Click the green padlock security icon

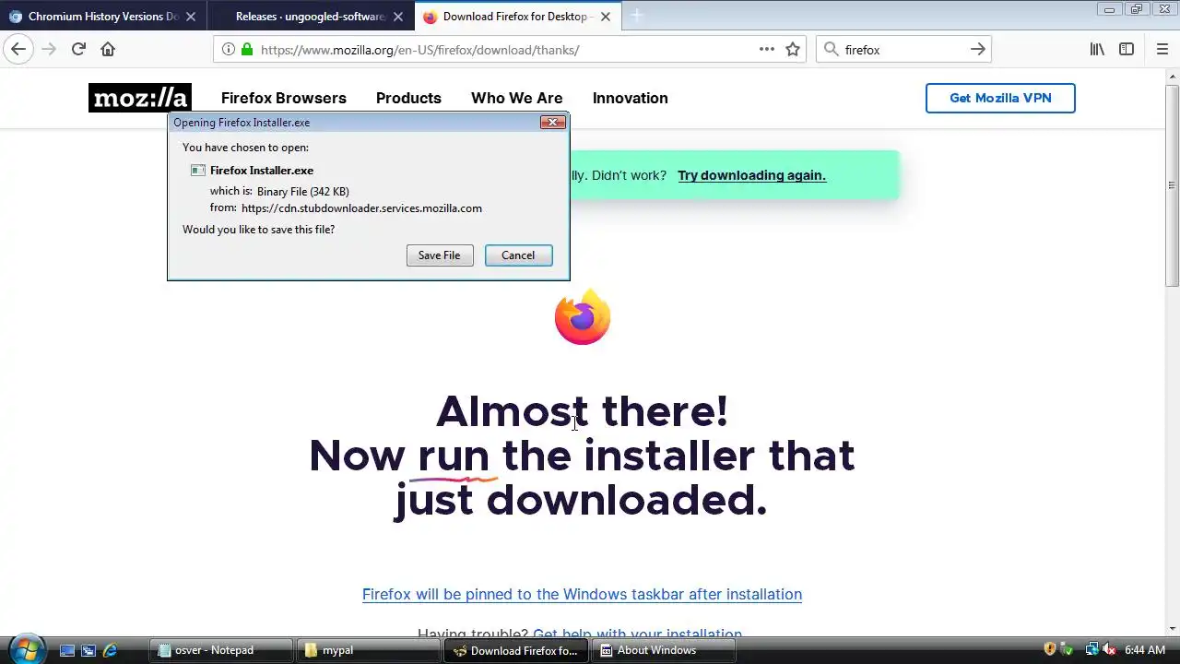coord(246,50)
